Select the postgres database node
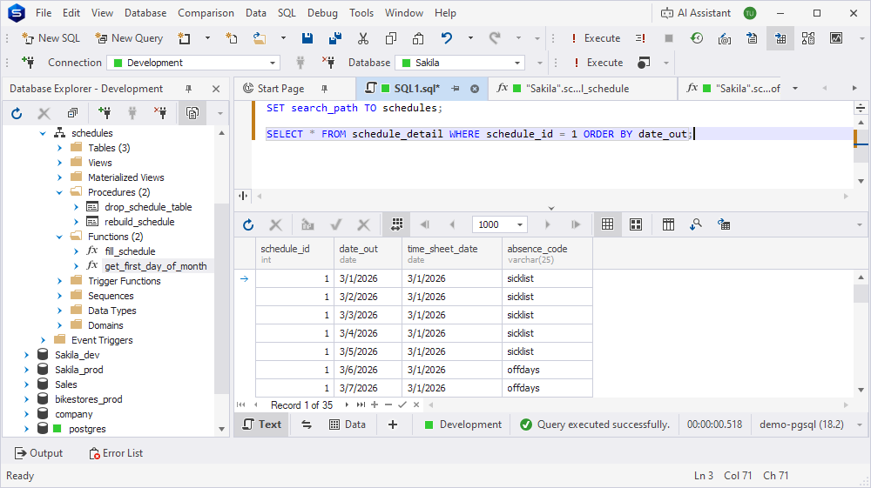 [x=87, y=429]
